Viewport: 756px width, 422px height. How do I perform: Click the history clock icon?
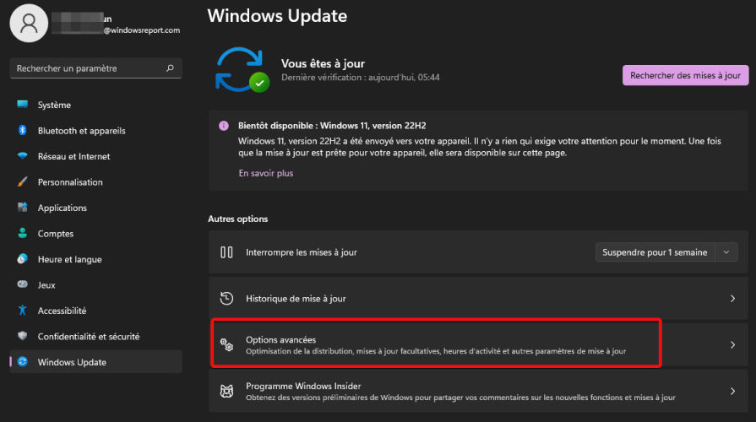[x=226, y=298]
